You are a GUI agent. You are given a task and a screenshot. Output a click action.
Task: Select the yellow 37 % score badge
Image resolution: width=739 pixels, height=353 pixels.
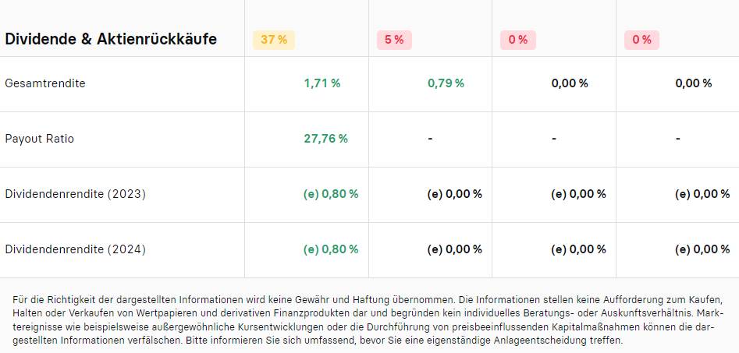[273, 40]
